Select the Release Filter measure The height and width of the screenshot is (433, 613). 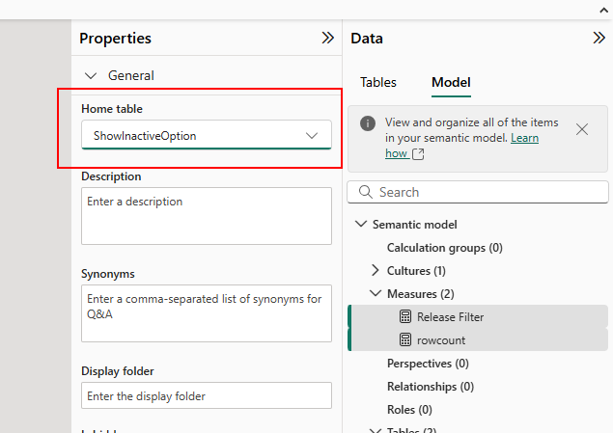[x=478, y=316]
